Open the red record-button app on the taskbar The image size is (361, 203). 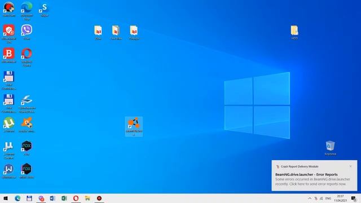pos(99,198)
